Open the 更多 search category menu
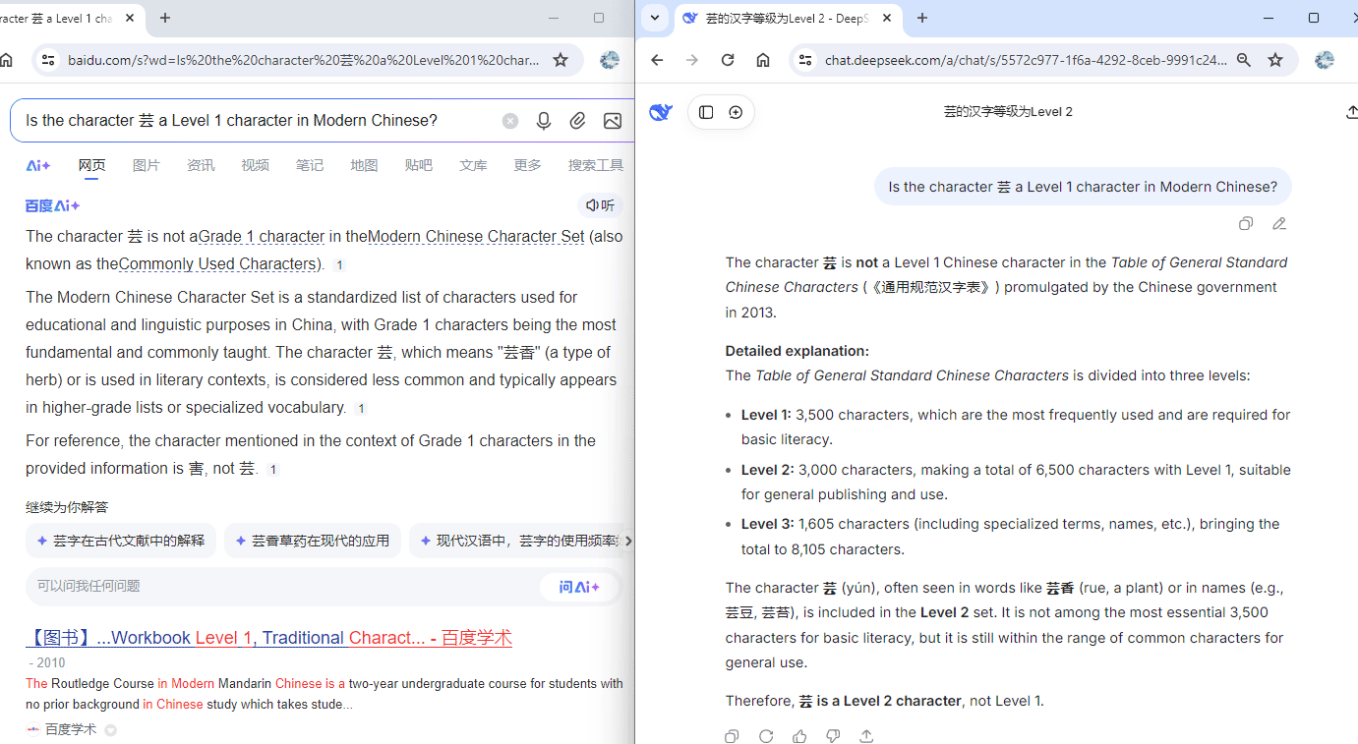 pos(527,165)
